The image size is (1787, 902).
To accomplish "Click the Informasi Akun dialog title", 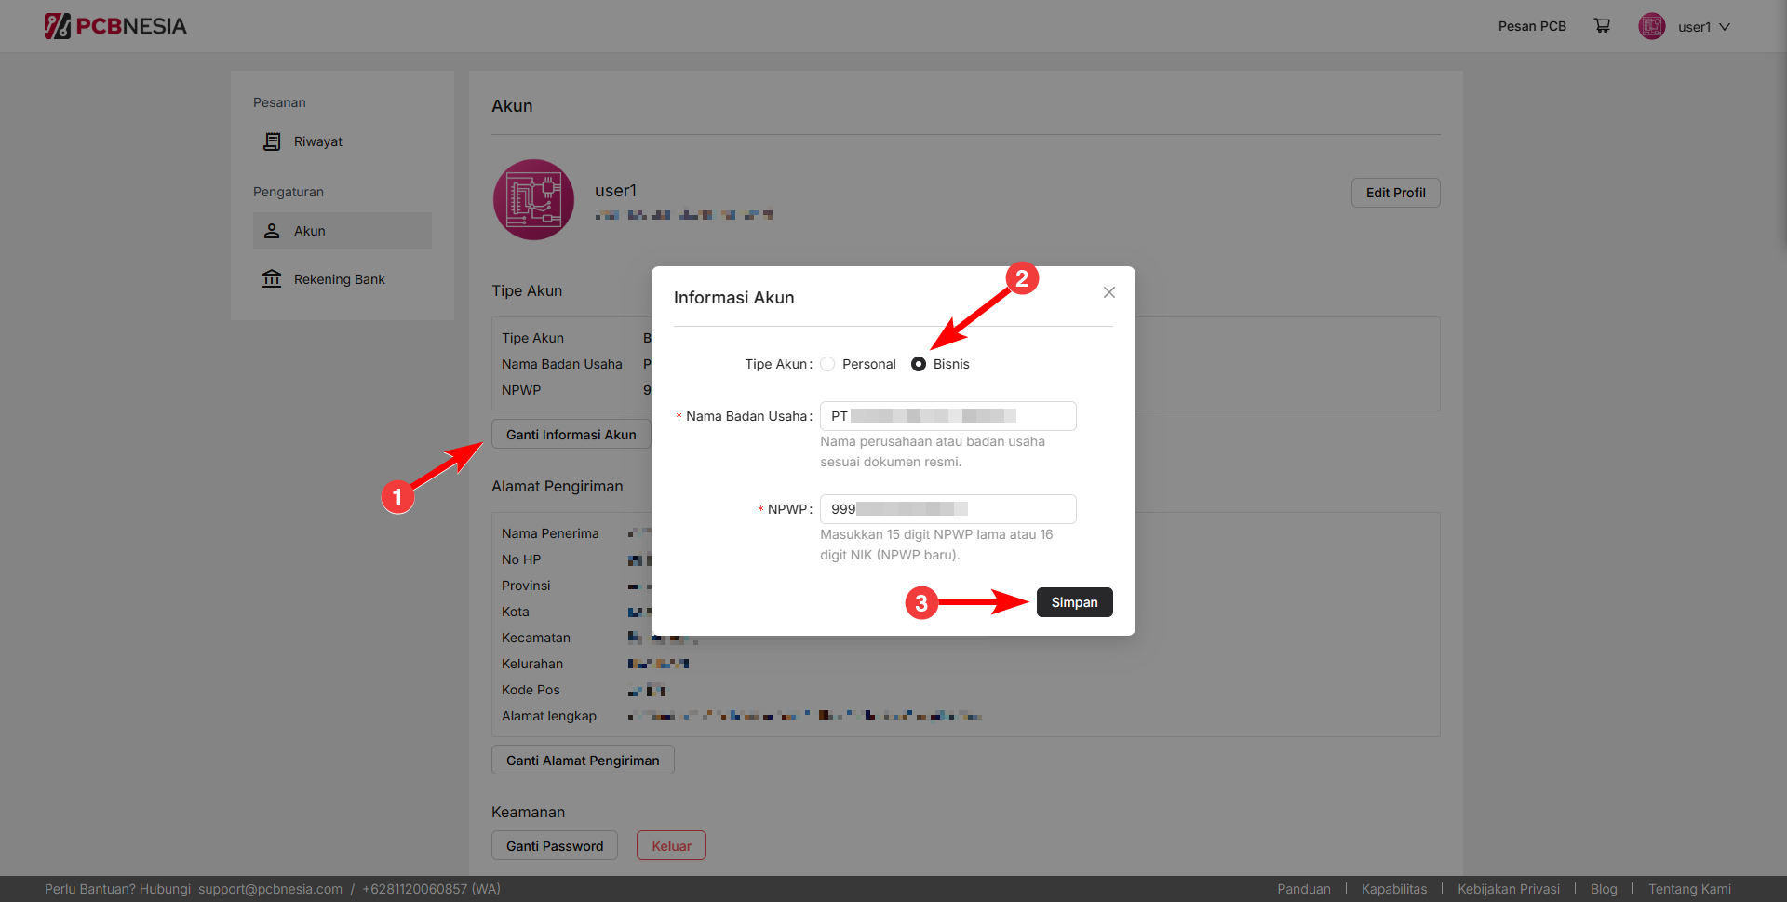I will tap(733, 298).
